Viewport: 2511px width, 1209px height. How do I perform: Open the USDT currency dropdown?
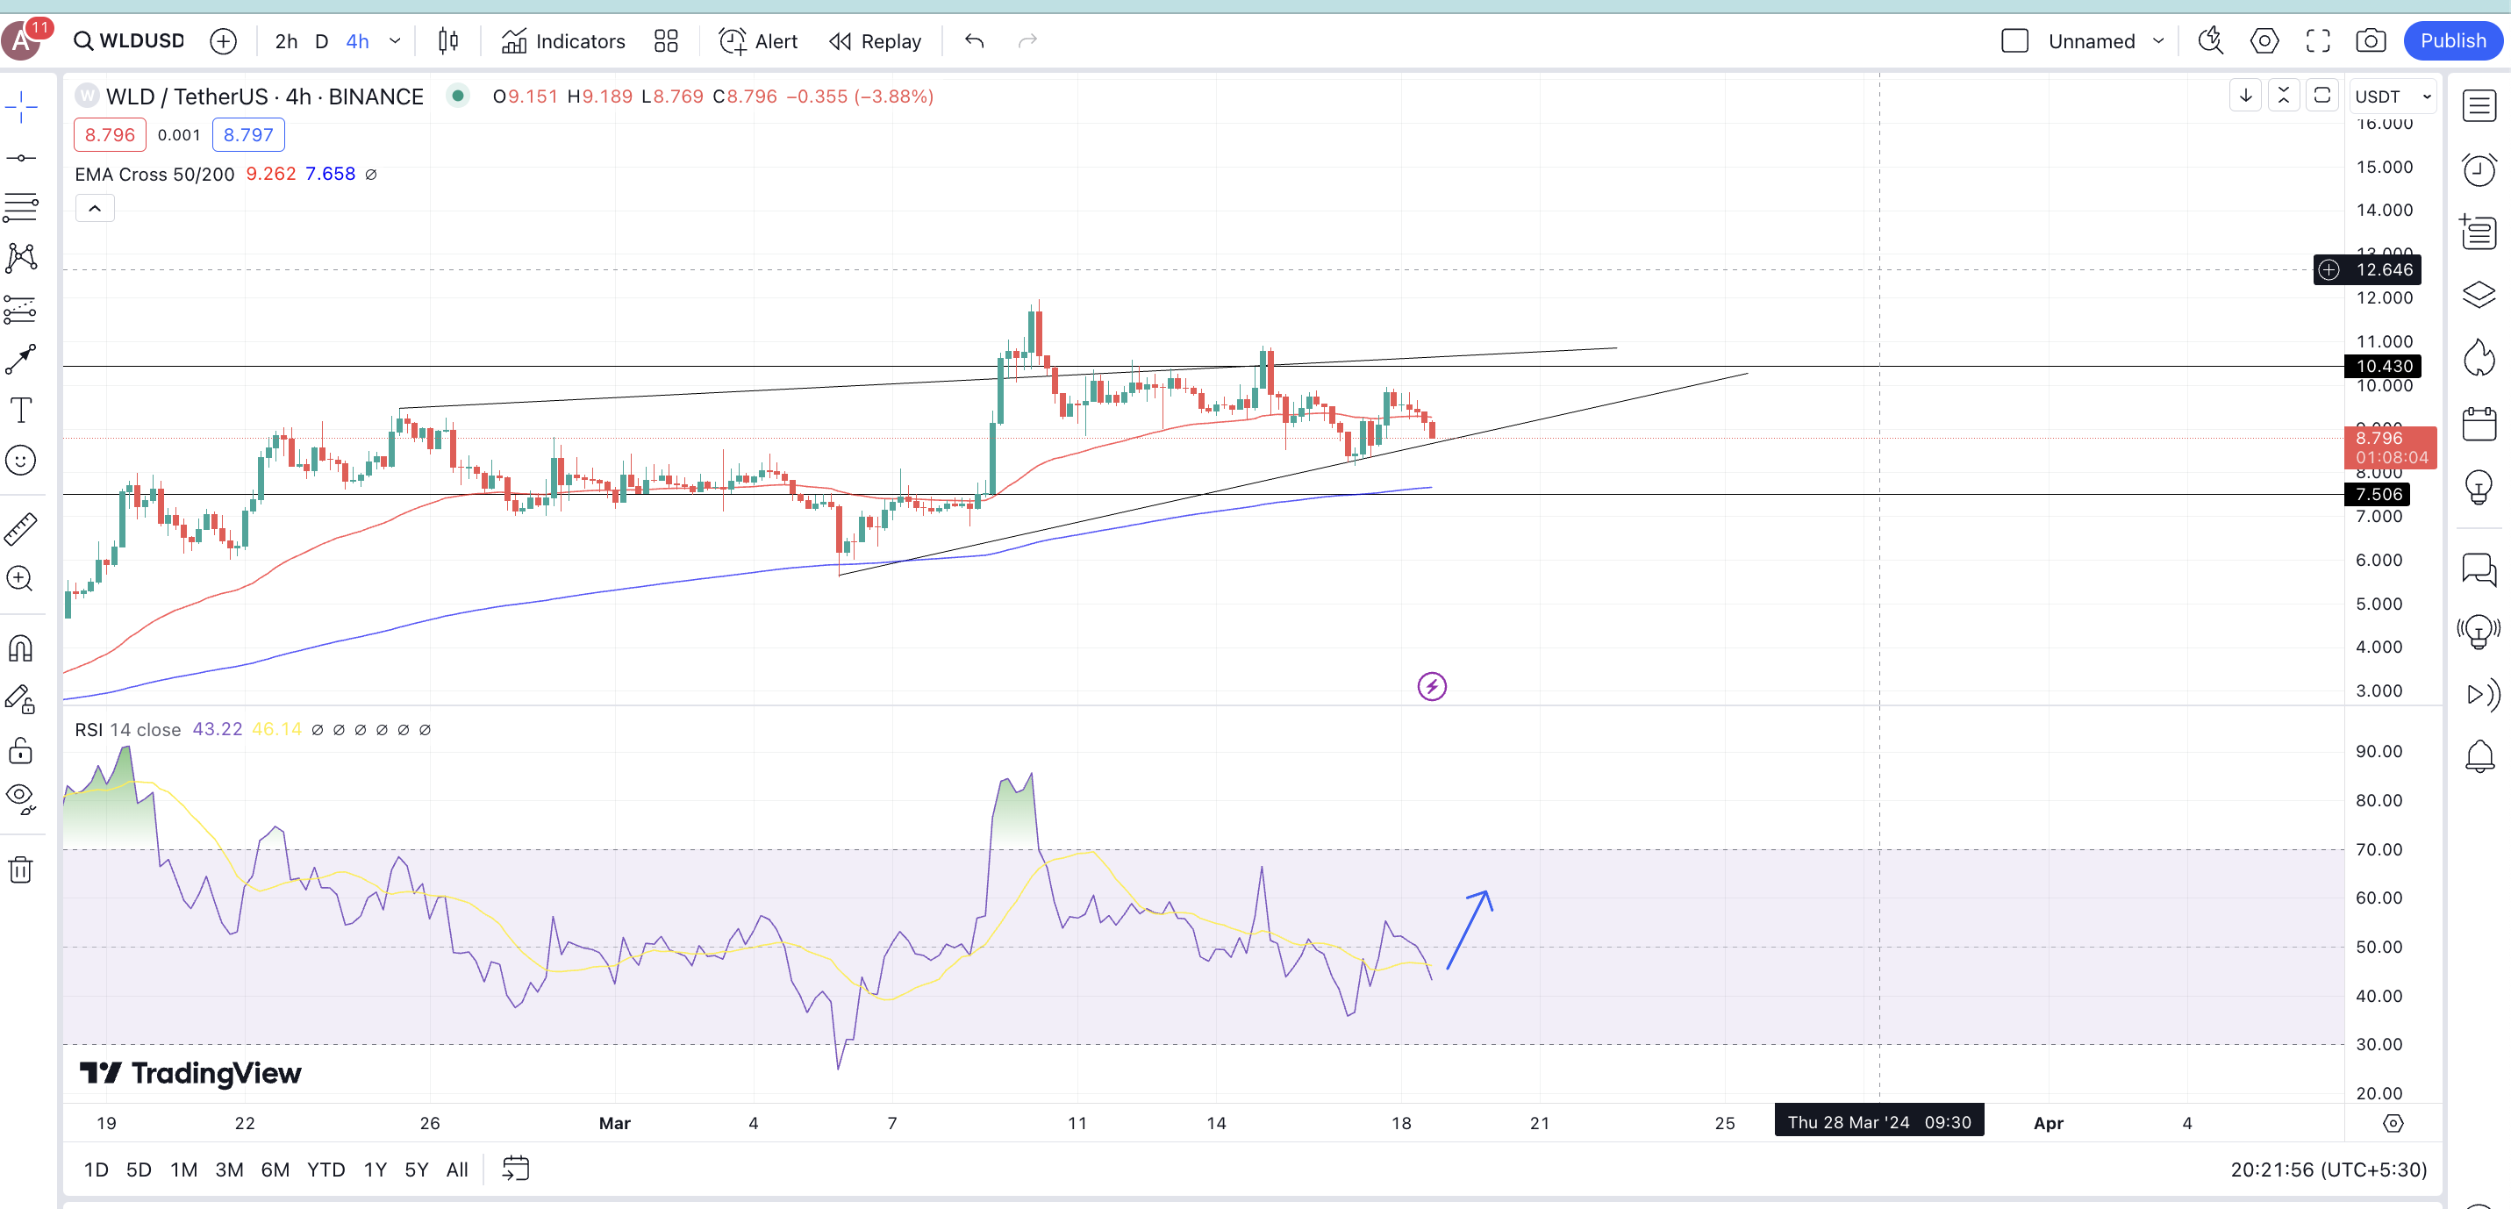[2392, 96]
